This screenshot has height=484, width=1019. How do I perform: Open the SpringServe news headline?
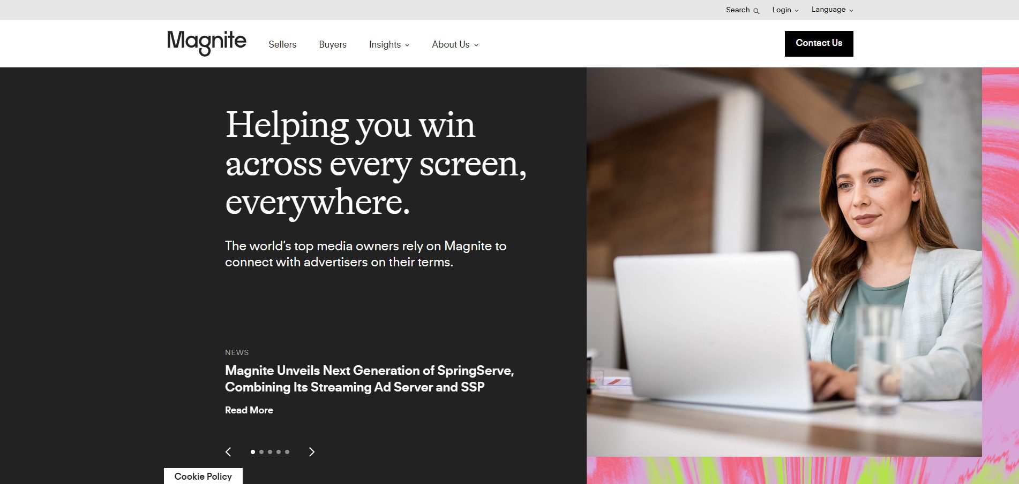(x=369, y=379)
